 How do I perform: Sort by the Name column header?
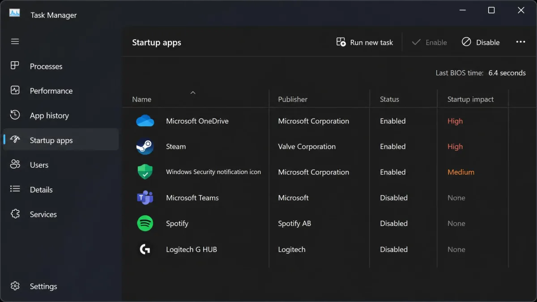coord(141,99)
